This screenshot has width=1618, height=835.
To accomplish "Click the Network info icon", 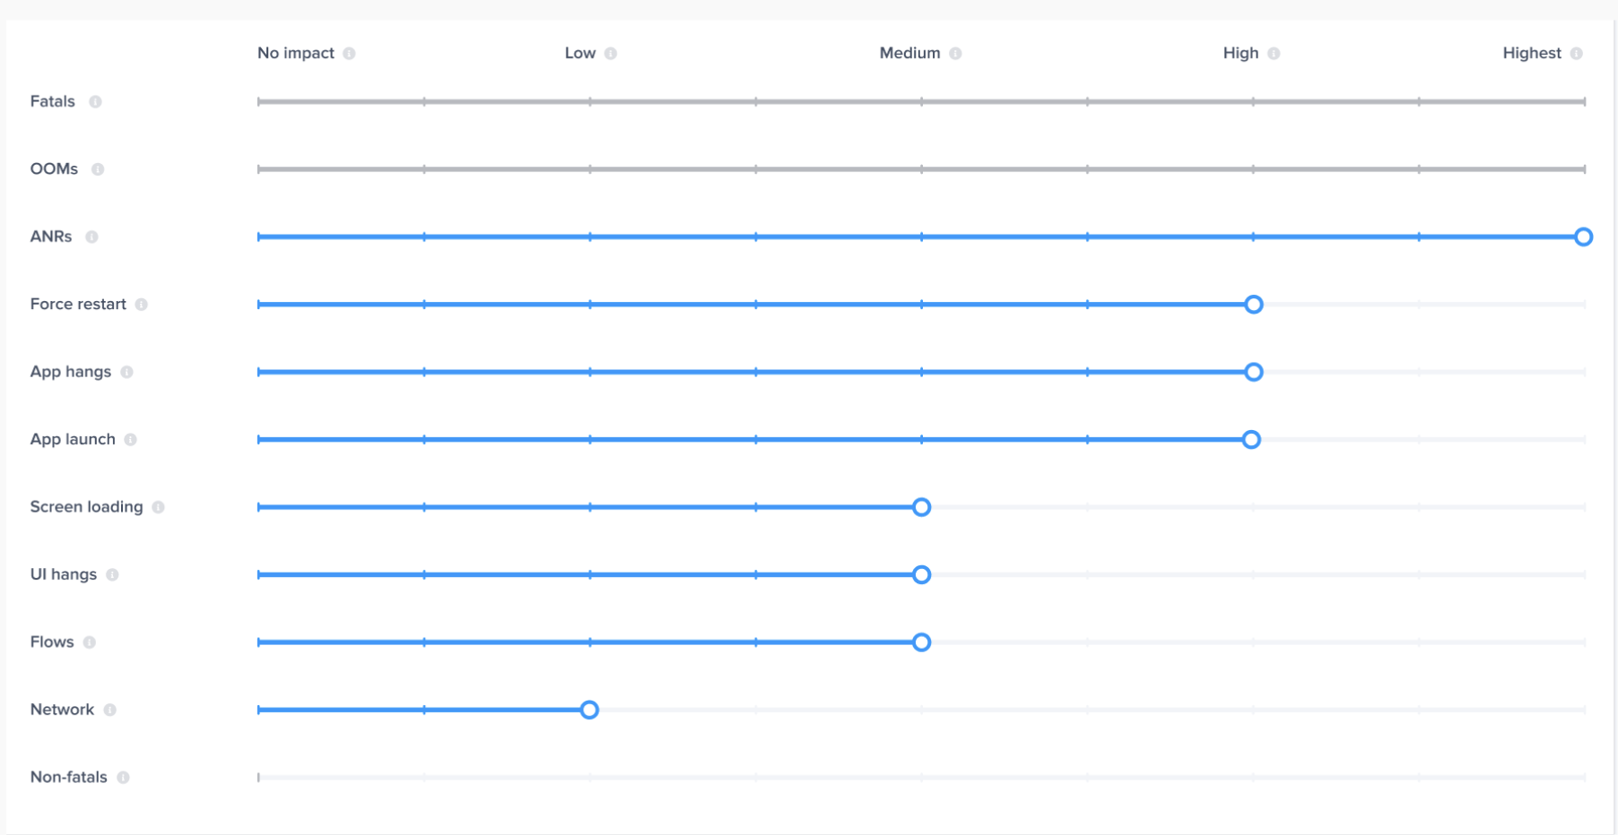I will (x=110, y=710).
